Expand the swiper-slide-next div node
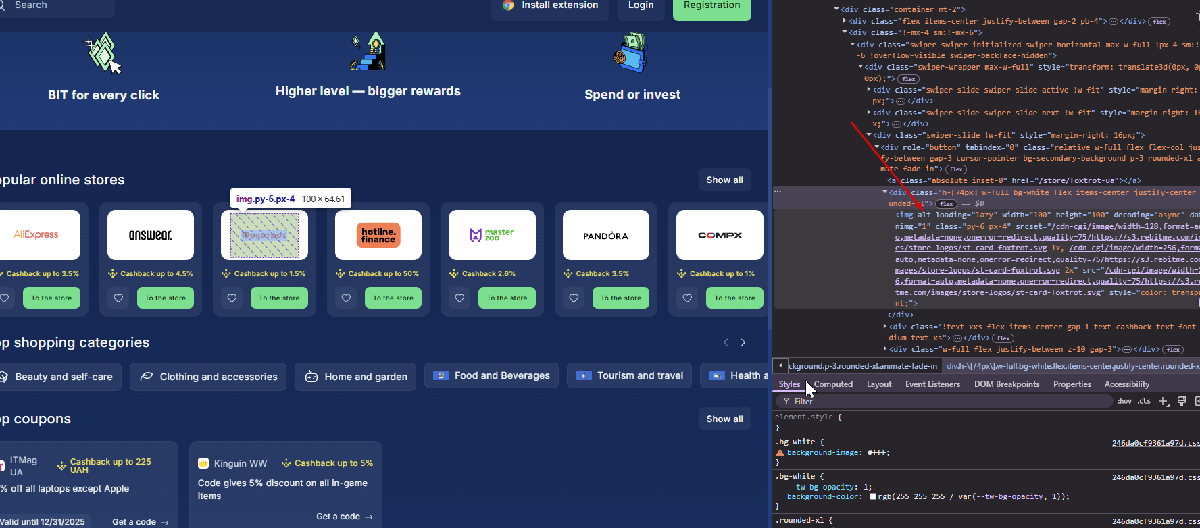This screenshot has width=1200, height=528. (869, 113)
